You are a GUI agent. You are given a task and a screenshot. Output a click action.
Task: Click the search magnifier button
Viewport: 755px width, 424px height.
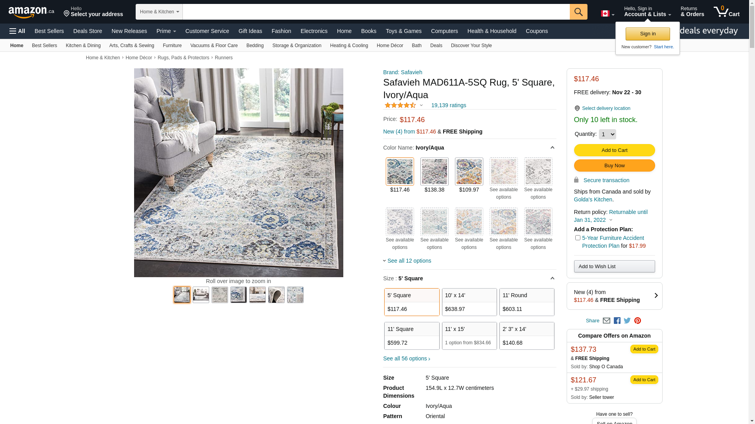578,12
